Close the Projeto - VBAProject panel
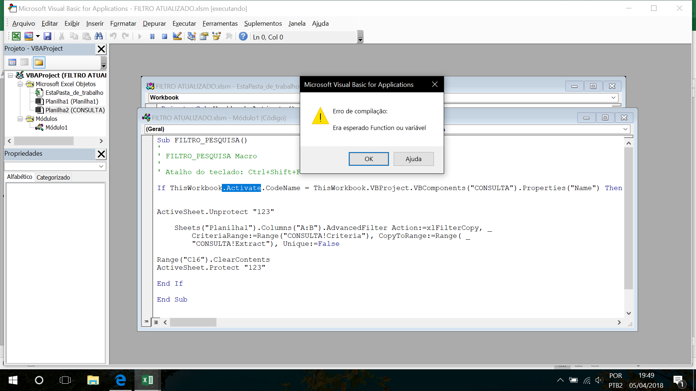The height and width of the screenshot is (391, 696). pyautogui.click(x=101, y=49)
